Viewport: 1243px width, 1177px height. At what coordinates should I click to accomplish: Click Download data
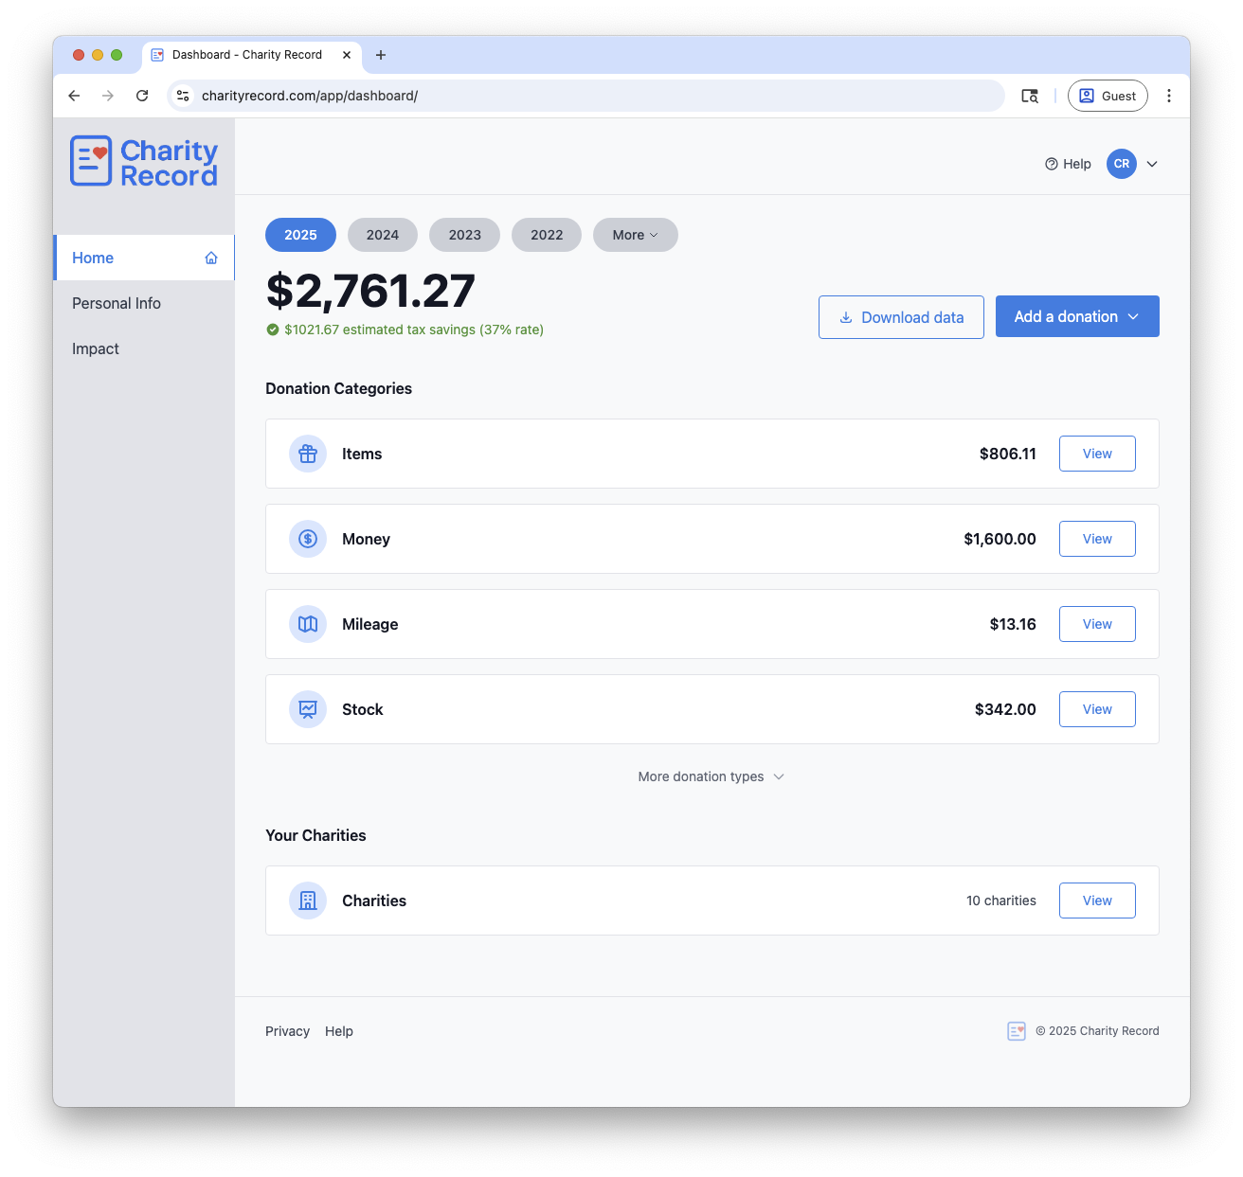[x=901, y=317]
